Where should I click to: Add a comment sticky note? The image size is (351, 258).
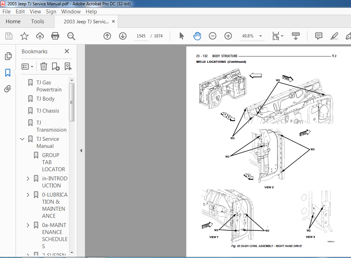pos(318,36)
